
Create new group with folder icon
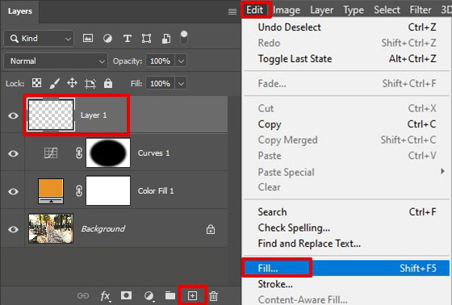point(170,295)
